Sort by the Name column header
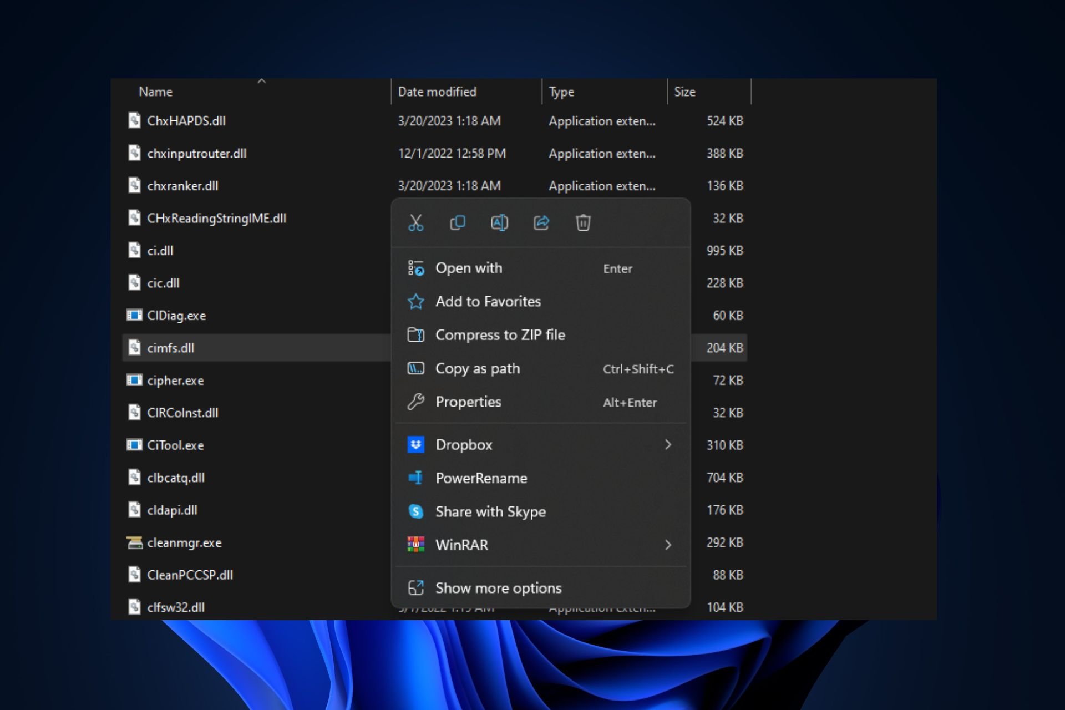The height and width of the screenshot is (710, 1065). [x=155, y=92]
